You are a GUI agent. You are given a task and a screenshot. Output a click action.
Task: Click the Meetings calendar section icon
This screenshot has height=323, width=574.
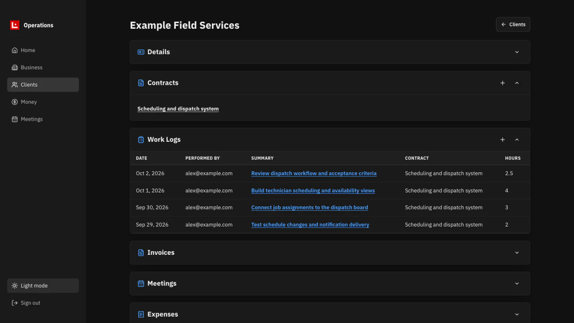(141, 284)
